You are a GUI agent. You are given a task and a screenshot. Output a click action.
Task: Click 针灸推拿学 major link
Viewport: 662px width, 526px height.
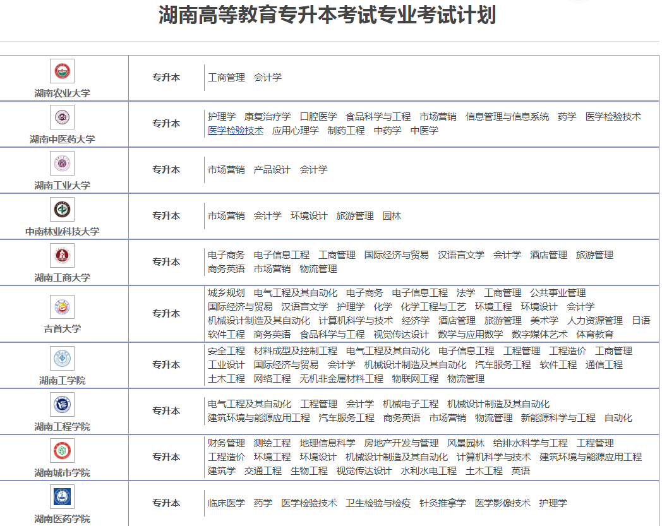[442, 503]
